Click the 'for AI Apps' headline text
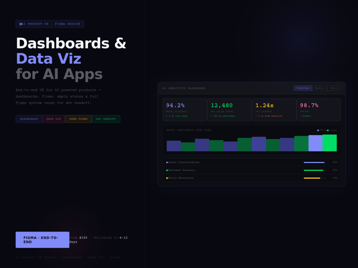 [x=59, y=74]
